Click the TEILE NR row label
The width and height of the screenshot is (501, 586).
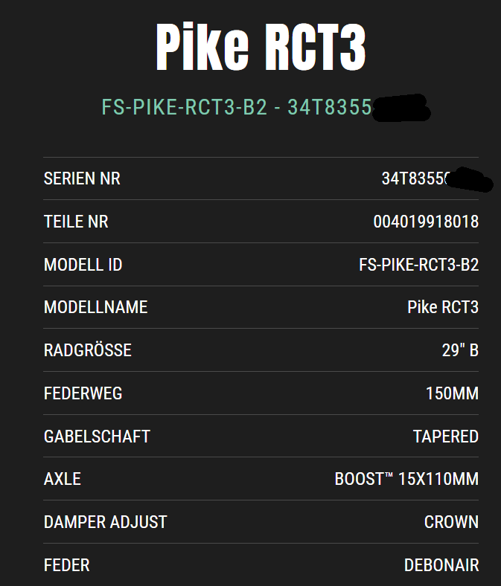coord(76,222)
